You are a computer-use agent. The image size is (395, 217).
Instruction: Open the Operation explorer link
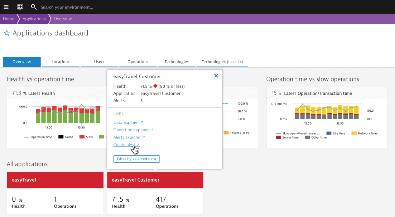tap(133, 130)
